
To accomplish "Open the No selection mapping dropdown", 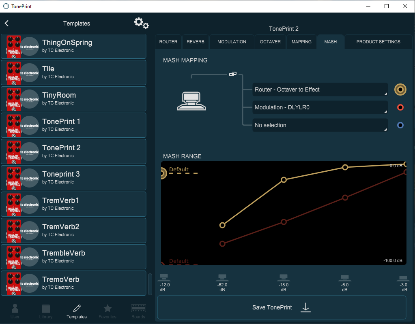I will (320, 125).
